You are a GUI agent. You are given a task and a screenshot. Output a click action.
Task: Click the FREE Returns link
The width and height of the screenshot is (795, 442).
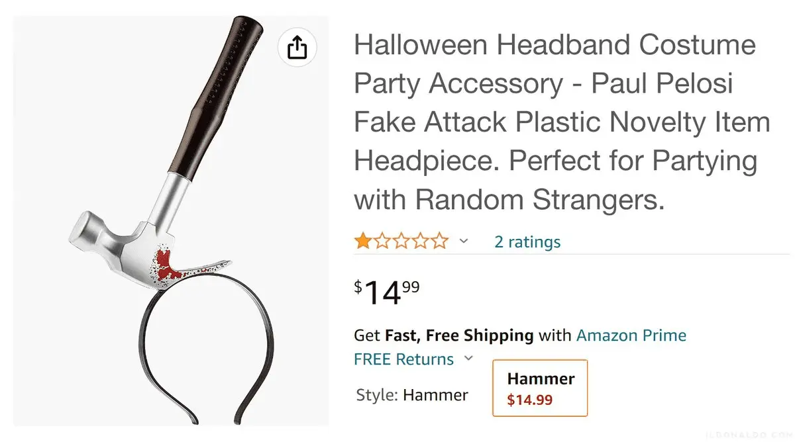click(403, 359)
